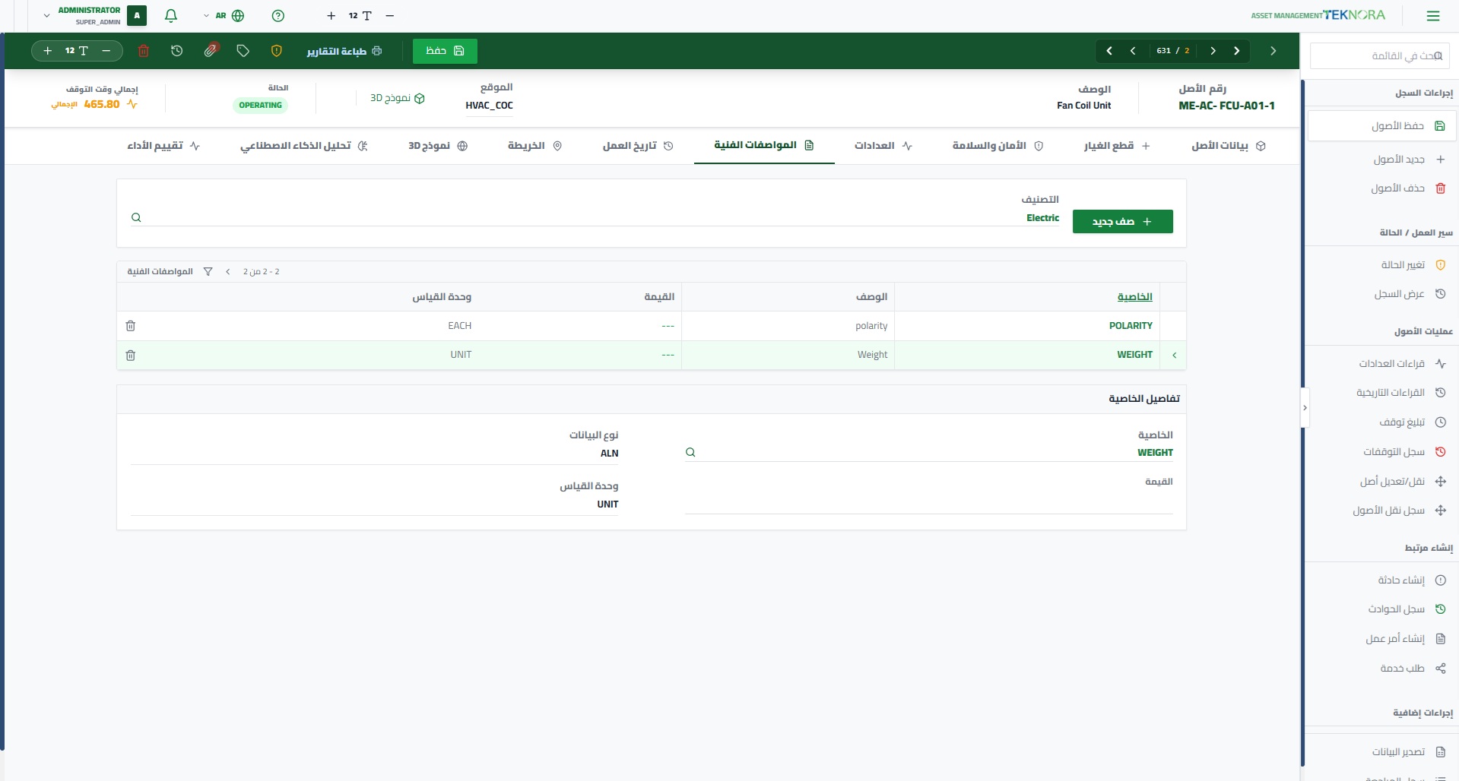1459x781 pixels.
Task: Click the tag icon in green toolbar
Action: tap(243, 51)
